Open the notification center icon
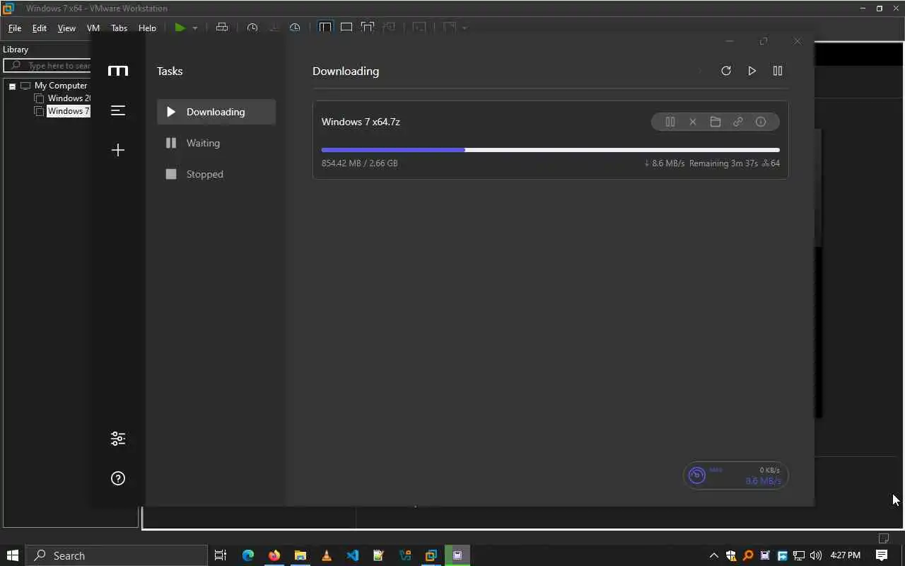The height and width of the screenshot is (566, 905). click(x=882, y=555)
